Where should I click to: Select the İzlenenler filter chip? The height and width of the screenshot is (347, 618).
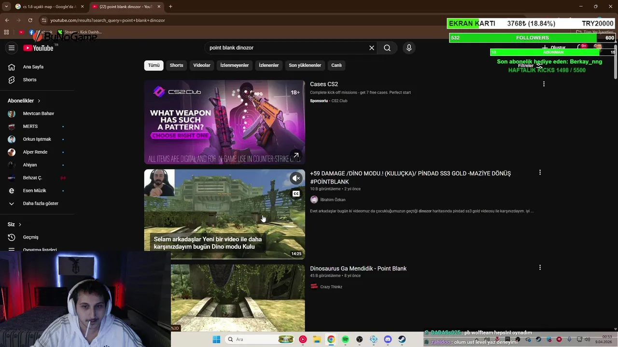pyautogui.click(x=269, y=66)
